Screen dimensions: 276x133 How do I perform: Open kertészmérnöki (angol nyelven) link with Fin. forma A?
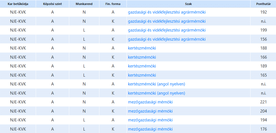[156, 84]
